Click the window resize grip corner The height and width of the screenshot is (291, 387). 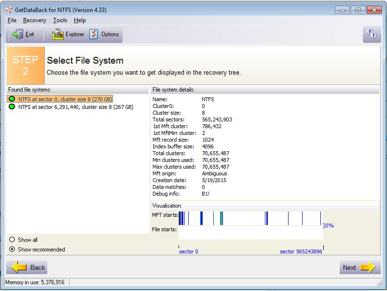click(x=380, y=283)
